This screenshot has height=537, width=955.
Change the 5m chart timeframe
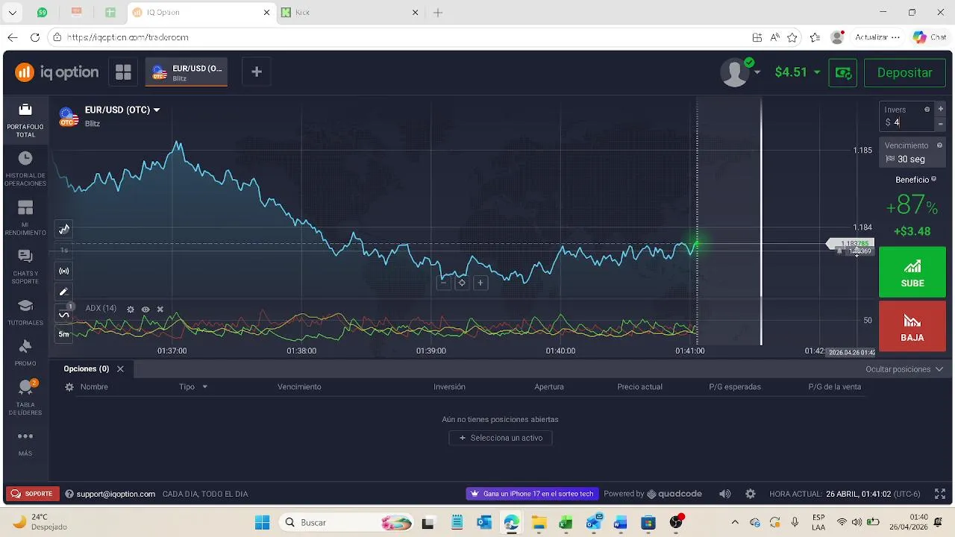tap(64, 334)
